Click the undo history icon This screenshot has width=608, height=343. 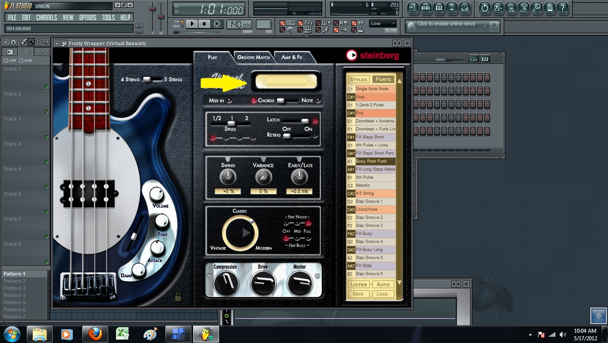click(485, 8)
